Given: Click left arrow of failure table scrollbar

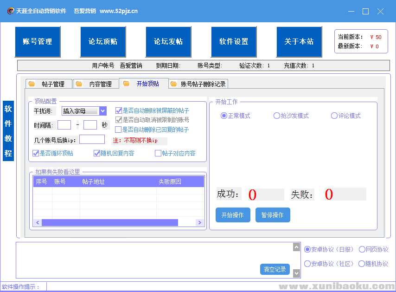Looking at the screenshot, I should click(x=37, y=223).
